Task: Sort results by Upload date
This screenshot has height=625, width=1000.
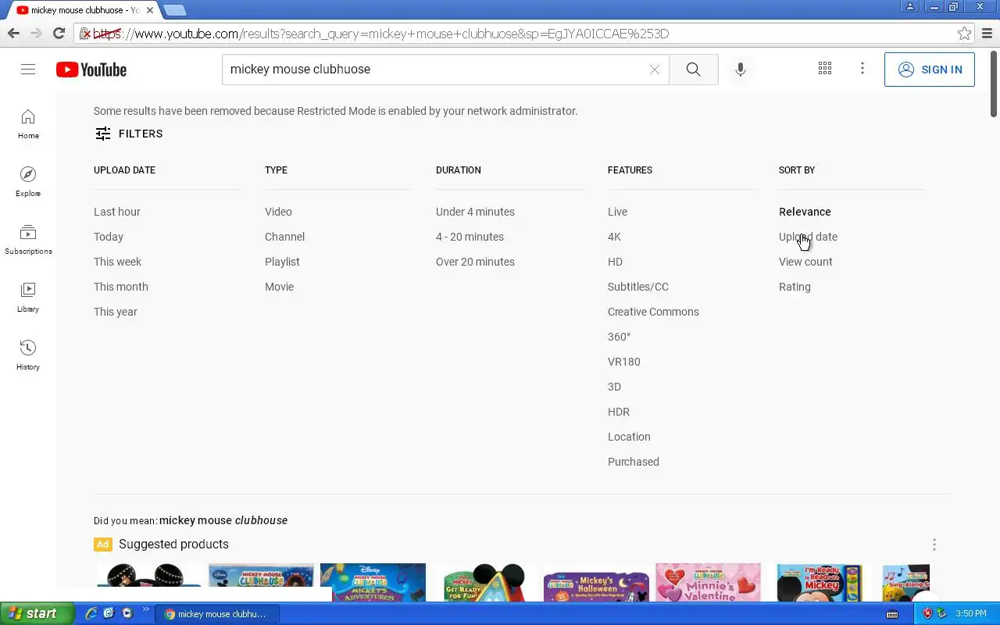Action: point(808,237)
